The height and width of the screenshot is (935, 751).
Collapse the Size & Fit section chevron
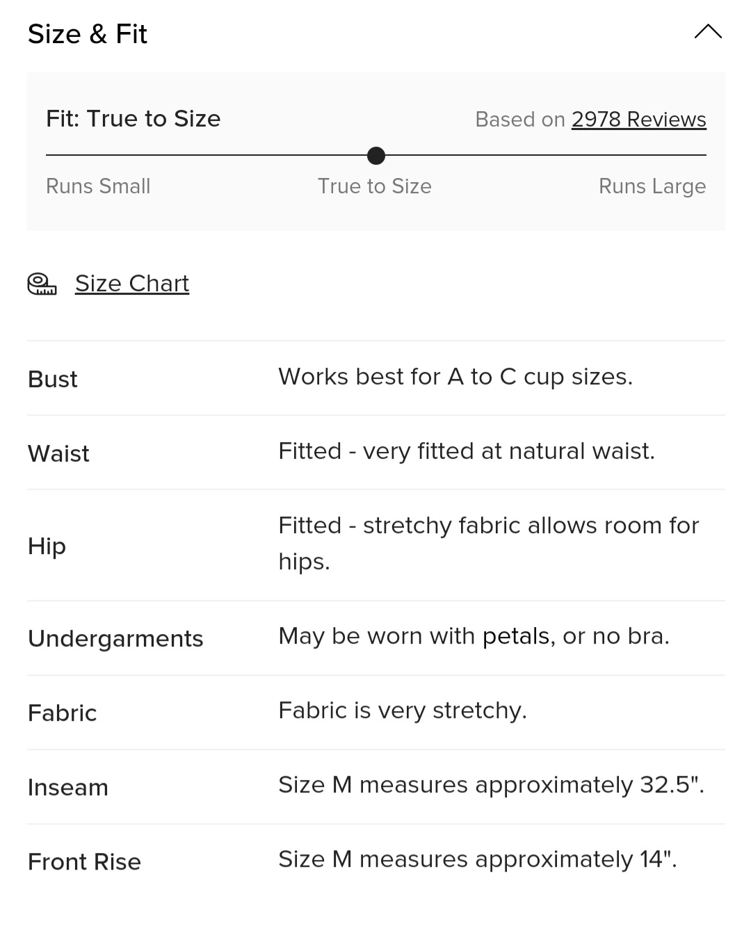[x=708, y=32]
